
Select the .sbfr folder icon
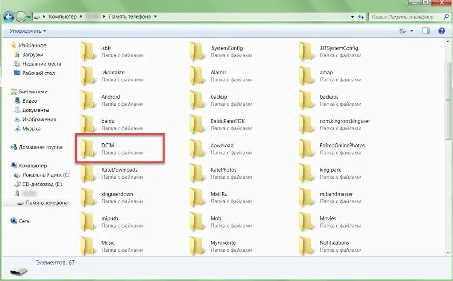87,51
